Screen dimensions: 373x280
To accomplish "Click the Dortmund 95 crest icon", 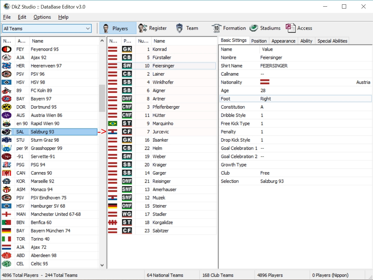I will 7,107.
